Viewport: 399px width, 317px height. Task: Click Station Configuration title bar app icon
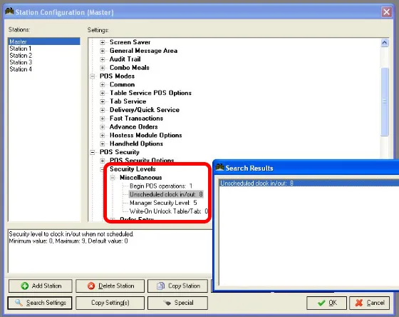pyautogui.click(x=9, y=11)
